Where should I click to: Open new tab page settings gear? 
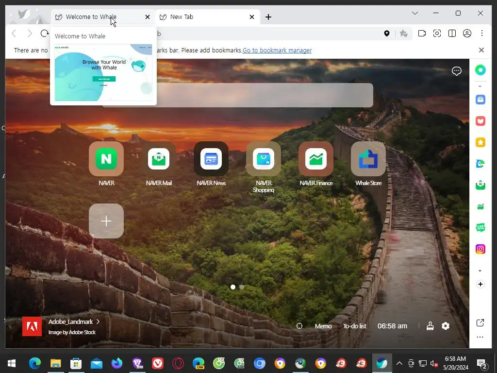pos(446,326)
